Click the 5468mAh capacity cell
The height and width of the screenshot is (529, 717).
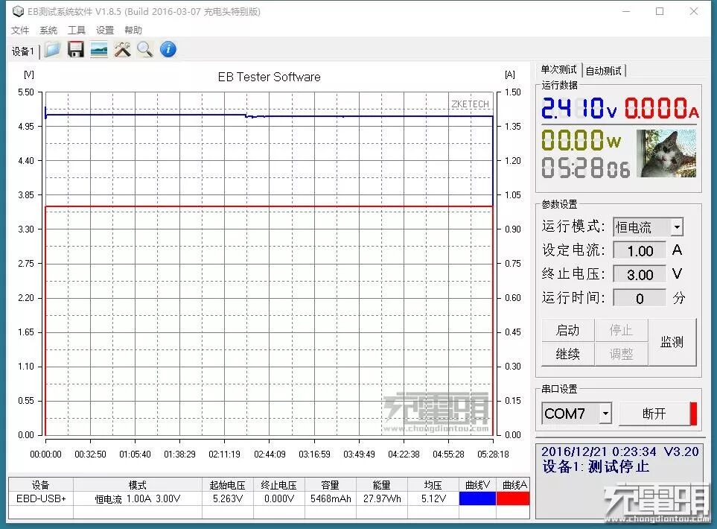click(x=331, y=498)
